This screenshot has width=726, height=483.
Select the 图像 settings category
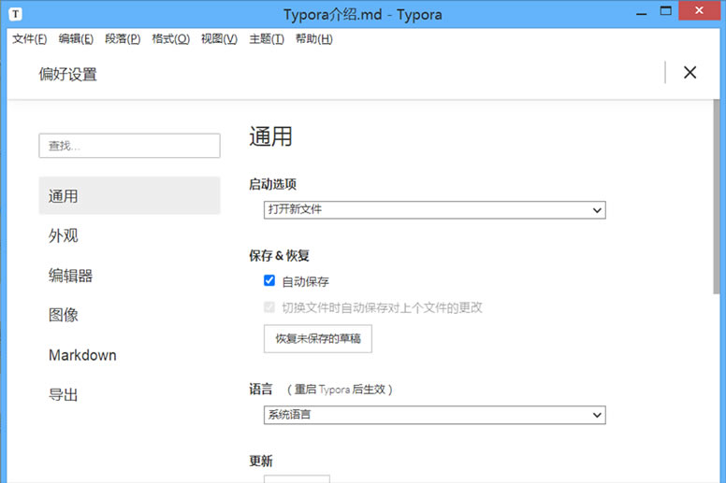[x=129, y=315]
